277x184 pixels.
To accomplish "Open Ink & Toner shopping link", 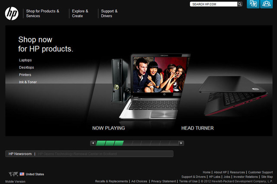I will click(28, 82).
